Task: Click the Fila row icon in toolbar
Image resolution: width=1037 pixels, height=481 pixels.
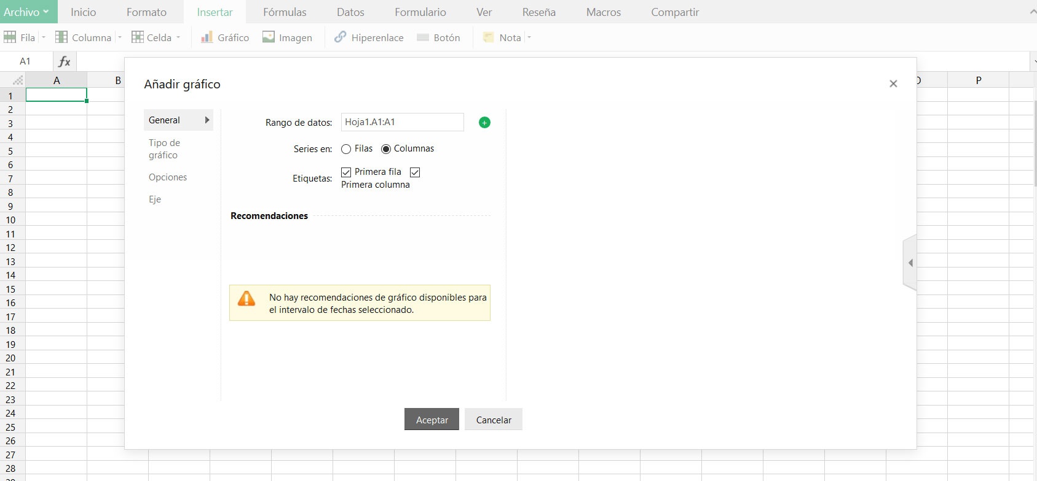Action: tap(10, 37)
